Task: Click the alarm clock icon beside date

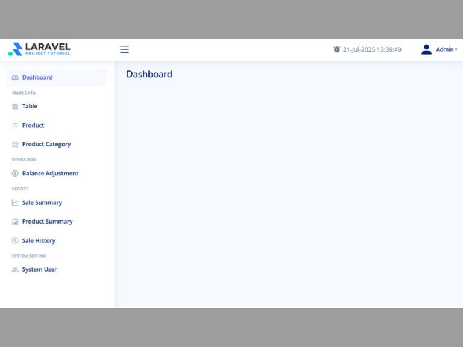Action: click(x=336, y=49)
